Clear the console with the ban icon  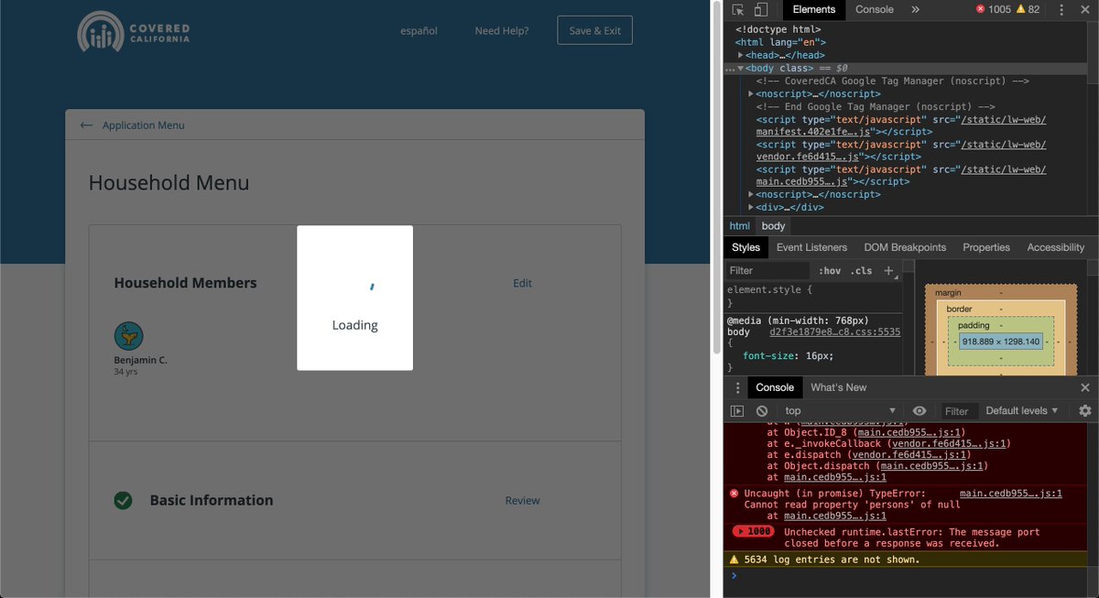(x=762, y=411)
